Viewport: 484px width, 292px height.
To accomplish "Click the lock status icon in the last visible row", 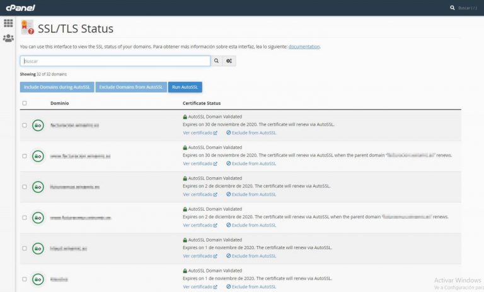I will (x=38, y=279).
